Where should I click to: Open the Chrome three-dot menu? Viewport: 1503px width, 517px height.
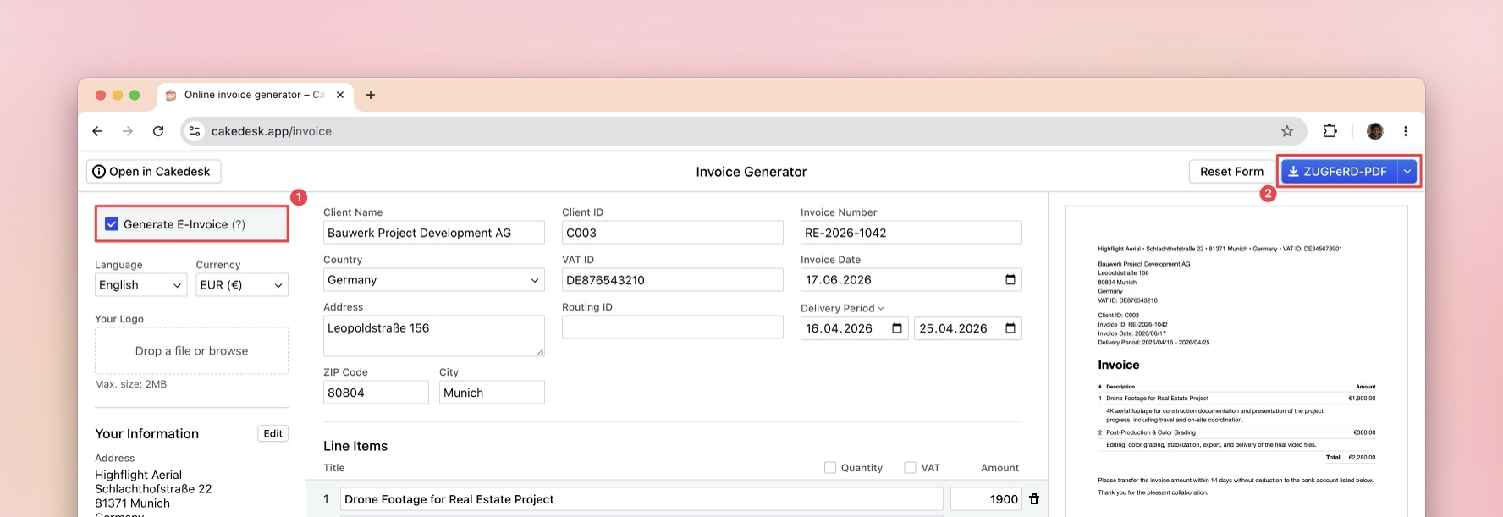click(1406, 131)
